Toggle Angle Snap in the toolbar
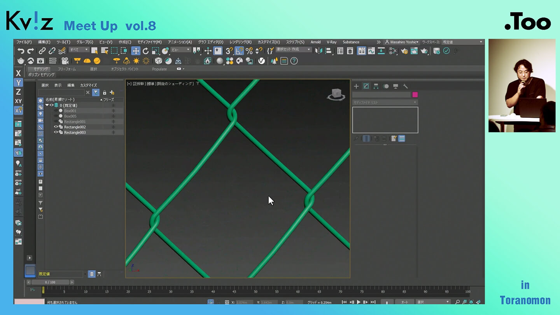560x315 pixels. click(239, 51)
